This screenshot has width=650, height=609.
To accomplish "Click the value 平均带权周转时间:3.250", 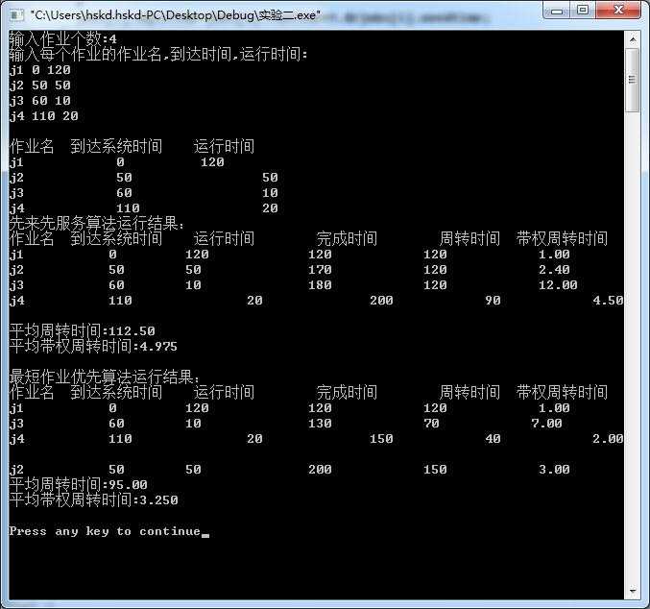I will pos(93,499).
